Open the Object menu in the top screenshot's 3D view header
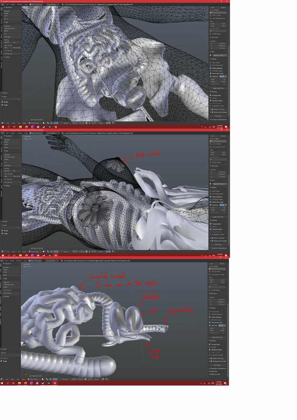Viewport: 297px width, 420px height. pos(25,123)
